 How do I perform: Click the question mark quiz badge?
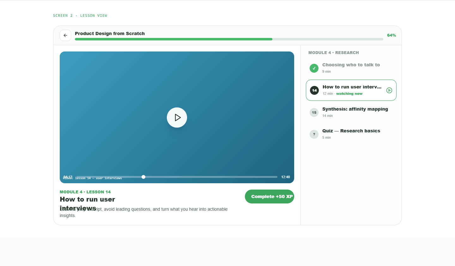(314, 134)
